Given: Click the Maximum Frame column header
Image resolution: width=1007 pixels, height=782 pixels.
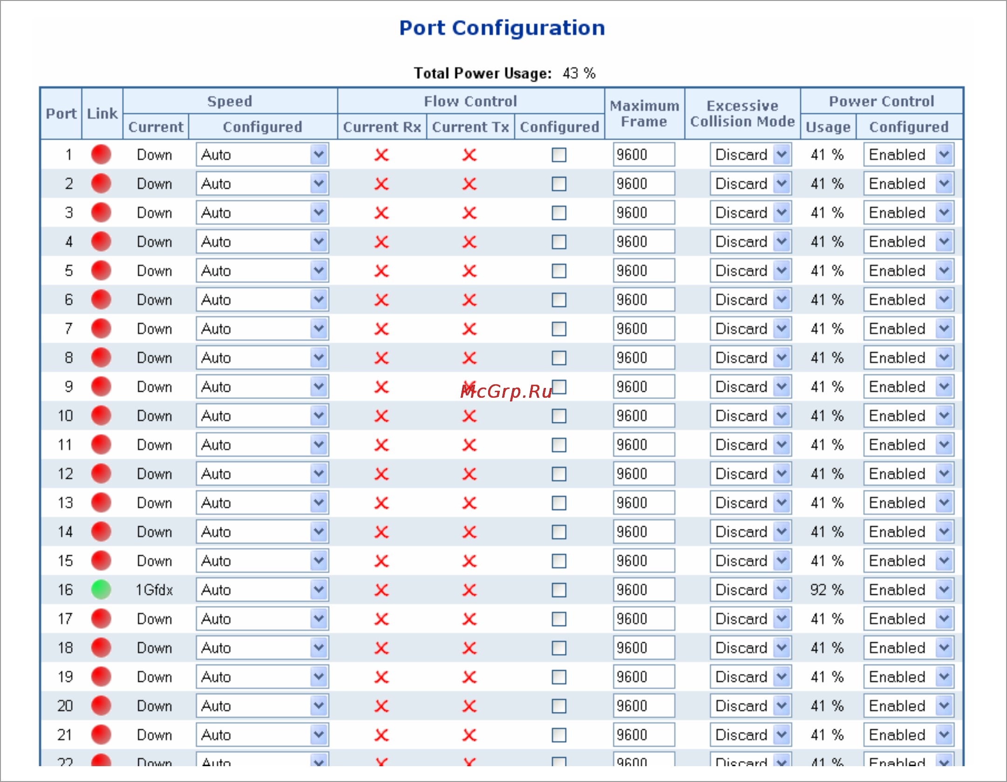Looking at the screenshot, I should click(645, 113).
